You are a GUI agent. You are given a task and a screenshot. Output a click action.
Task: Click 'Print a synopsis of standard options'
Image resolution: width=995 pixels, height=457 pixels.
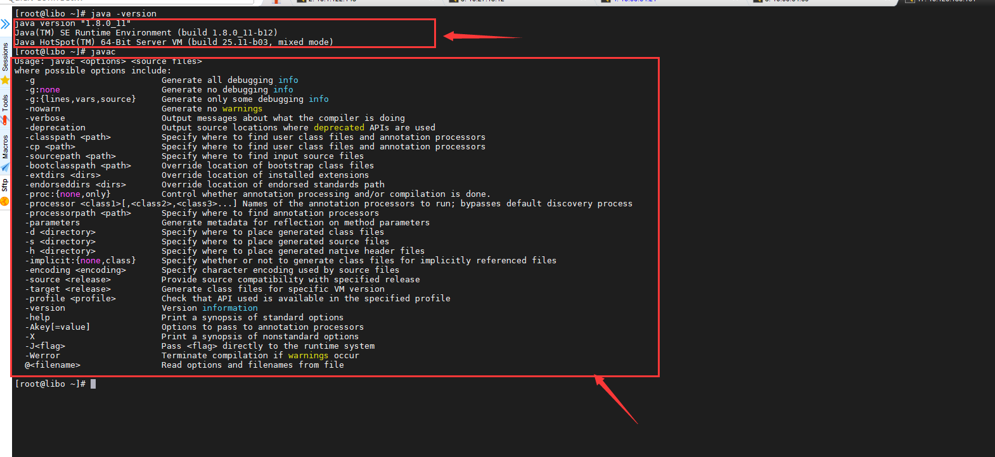(x=253, y=318)
